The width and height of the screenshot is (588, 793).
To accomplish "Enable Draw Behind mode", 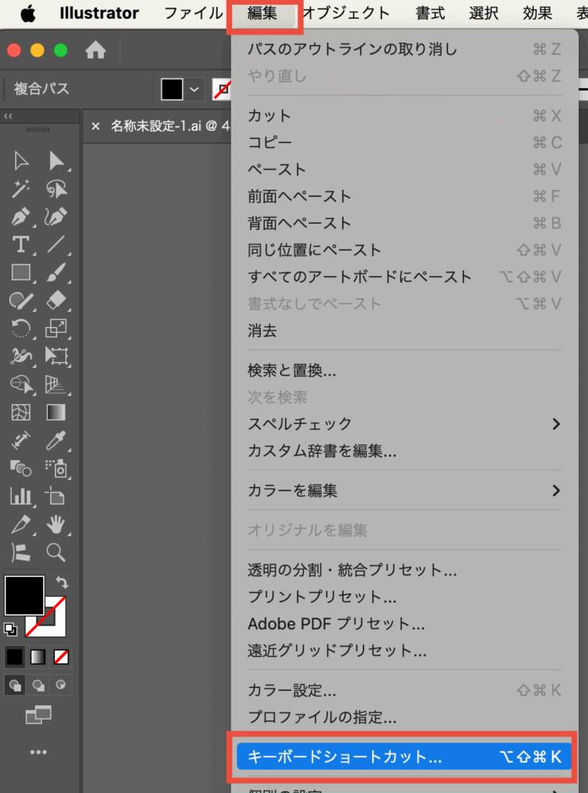I will point(38,685).
